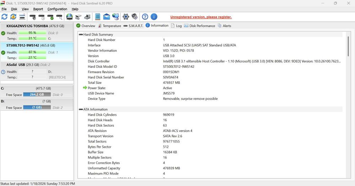Select the ST500LT012-9WS142 disk entry
The image size is (355, 186).
pos(37,51)
